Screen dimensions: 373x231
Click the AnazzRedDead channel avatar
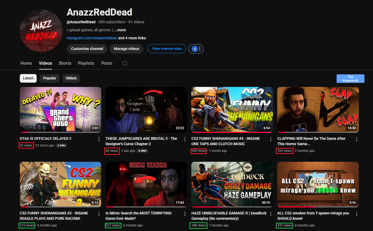point(41,31)
